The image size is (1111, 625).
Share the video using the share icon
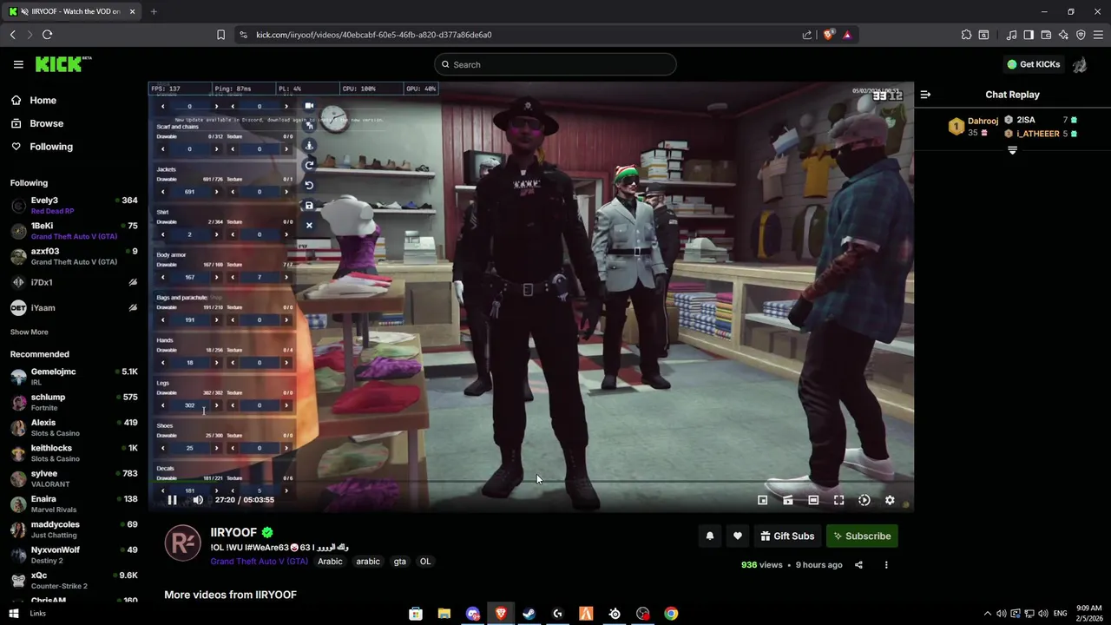[858, 565]
